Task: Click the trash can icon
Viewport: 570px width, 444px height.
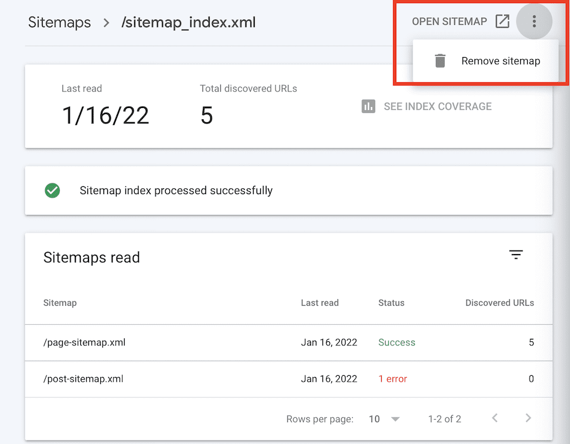Action: pyautogui.click(x=440, y=61)
